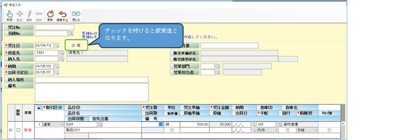The width and height of the screenshot is (397, 140).
Task: Open the 納入先 search magnifier
Action: pyautogui.click(x=62, y=59)
